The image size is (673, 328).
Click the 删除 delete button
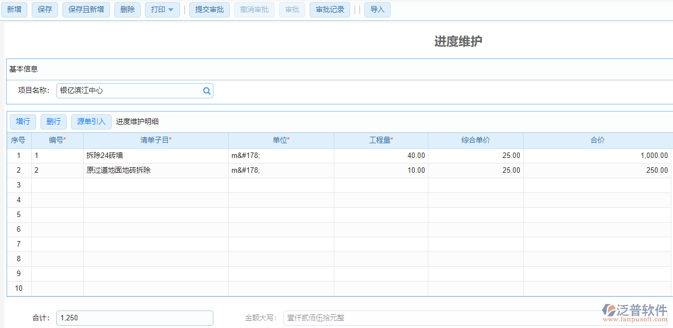127,9
